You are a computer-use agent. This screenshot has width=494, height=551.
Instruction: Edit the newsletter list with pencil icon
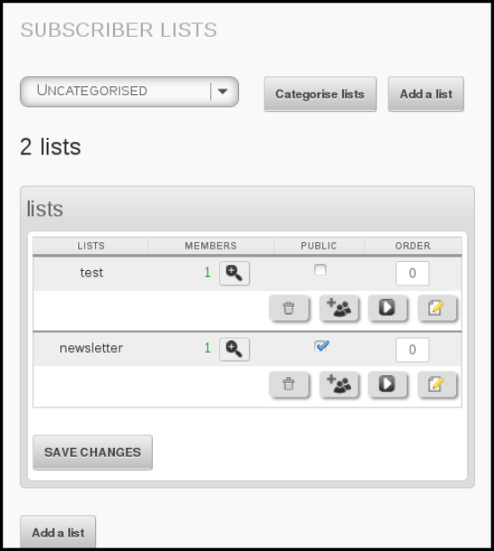[437, 384]
